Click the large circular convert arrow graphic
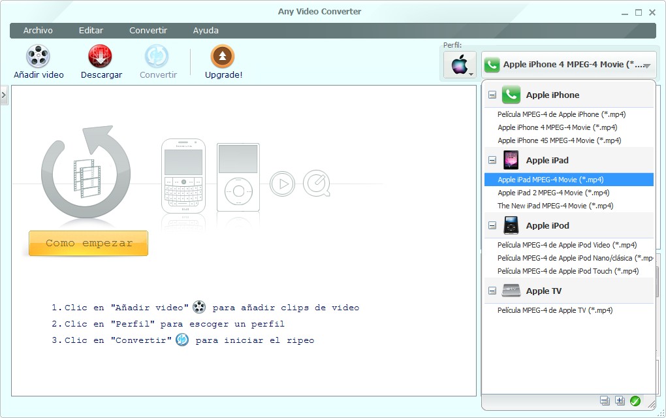 pyautogui.click(x=86, y=172)
